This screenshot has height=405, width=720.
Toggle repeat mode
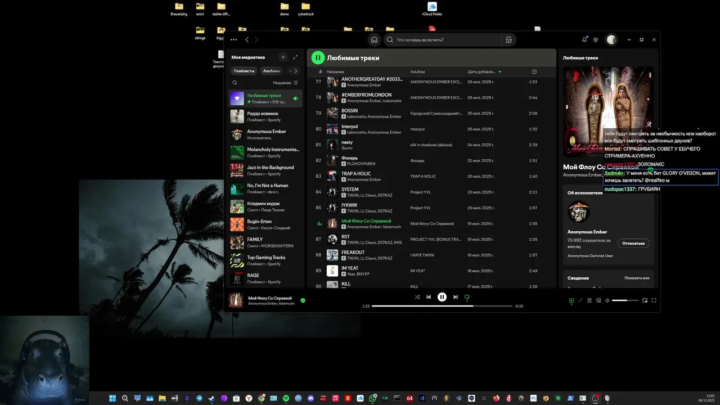coord(467,297)
